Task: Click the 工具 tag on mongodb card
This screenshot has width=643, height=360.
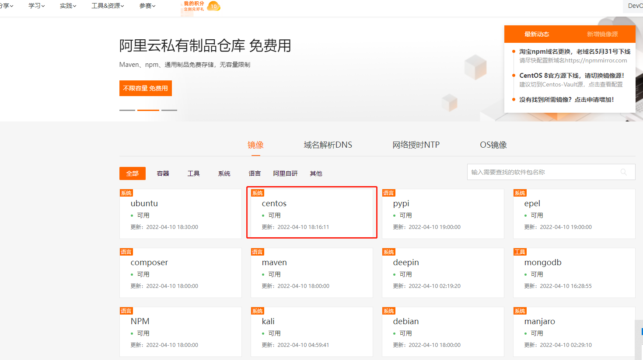Action: pos(520,252)
